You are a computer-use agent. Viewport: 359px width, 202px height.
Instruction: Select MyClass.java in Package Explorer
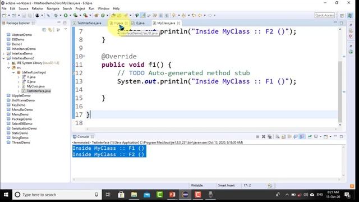[x=35, y=86]
